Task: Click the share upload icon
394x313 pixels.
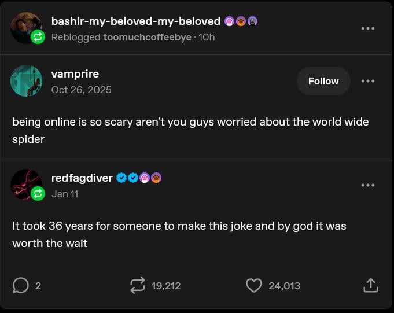Action: coord(370,285)
